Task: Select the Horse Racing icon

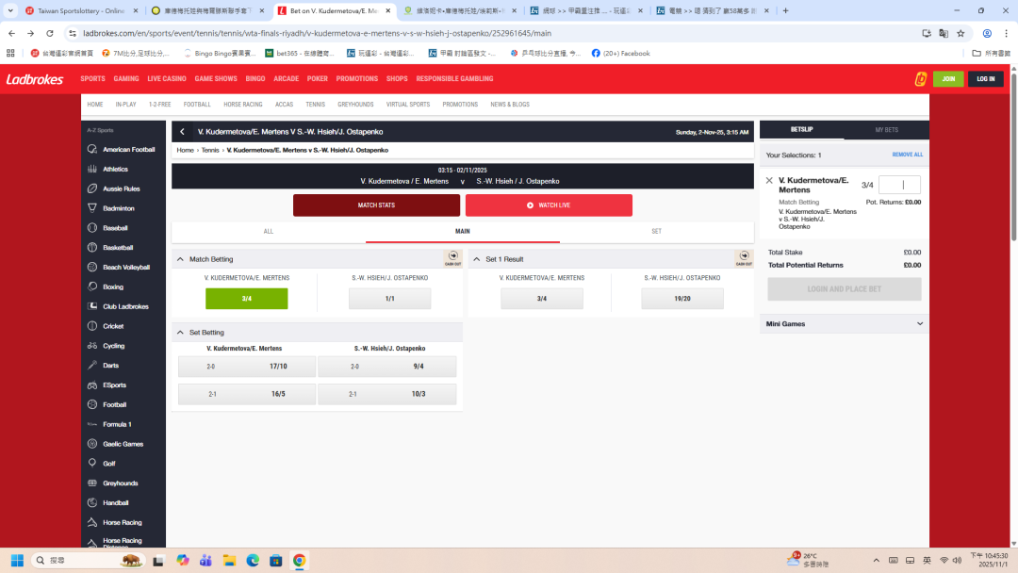Action: [x=92, y=522]
